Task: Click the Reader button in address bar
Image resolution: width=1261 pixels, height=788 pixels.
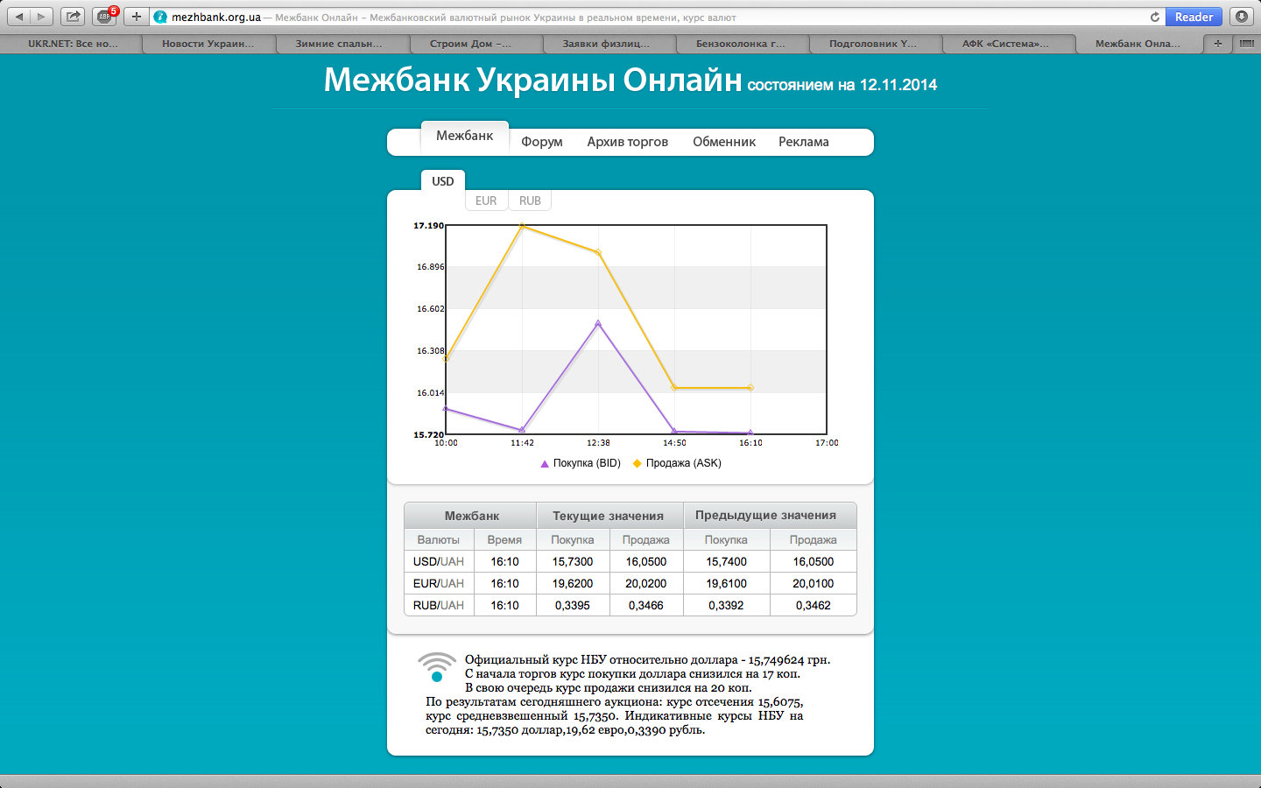Action: pyautogui.click(x=1194, y=17)
